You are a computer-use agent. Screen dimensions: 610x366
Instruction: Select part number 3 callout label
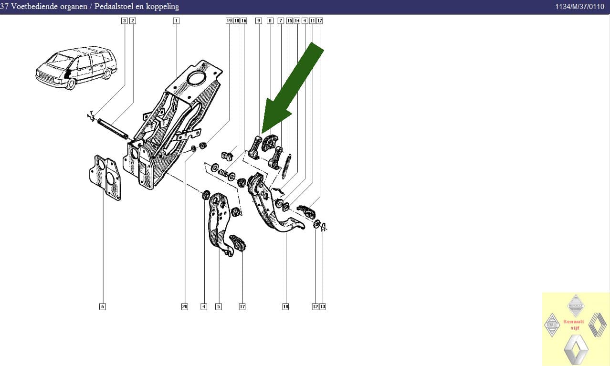click(x=125, y=21)
